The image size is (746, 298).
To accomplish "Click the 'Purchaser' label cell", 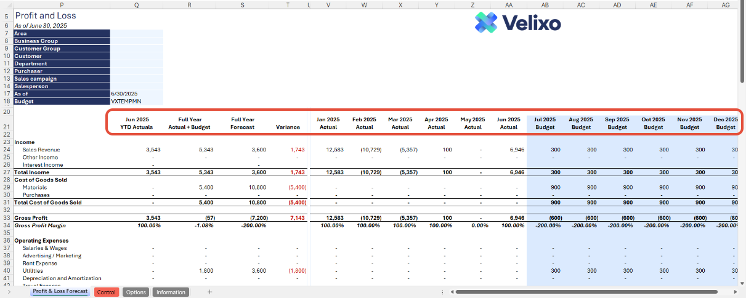I will click(62, 71).
